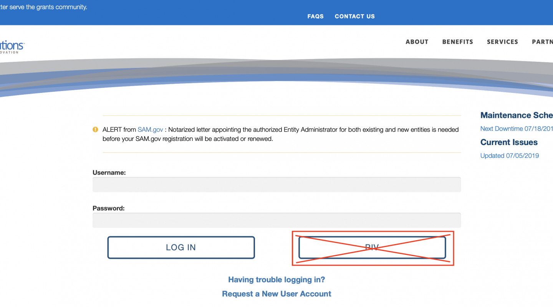Screen dimensions: 553x307
Task: Click the Current Issues heading
Action: (509, 142)
